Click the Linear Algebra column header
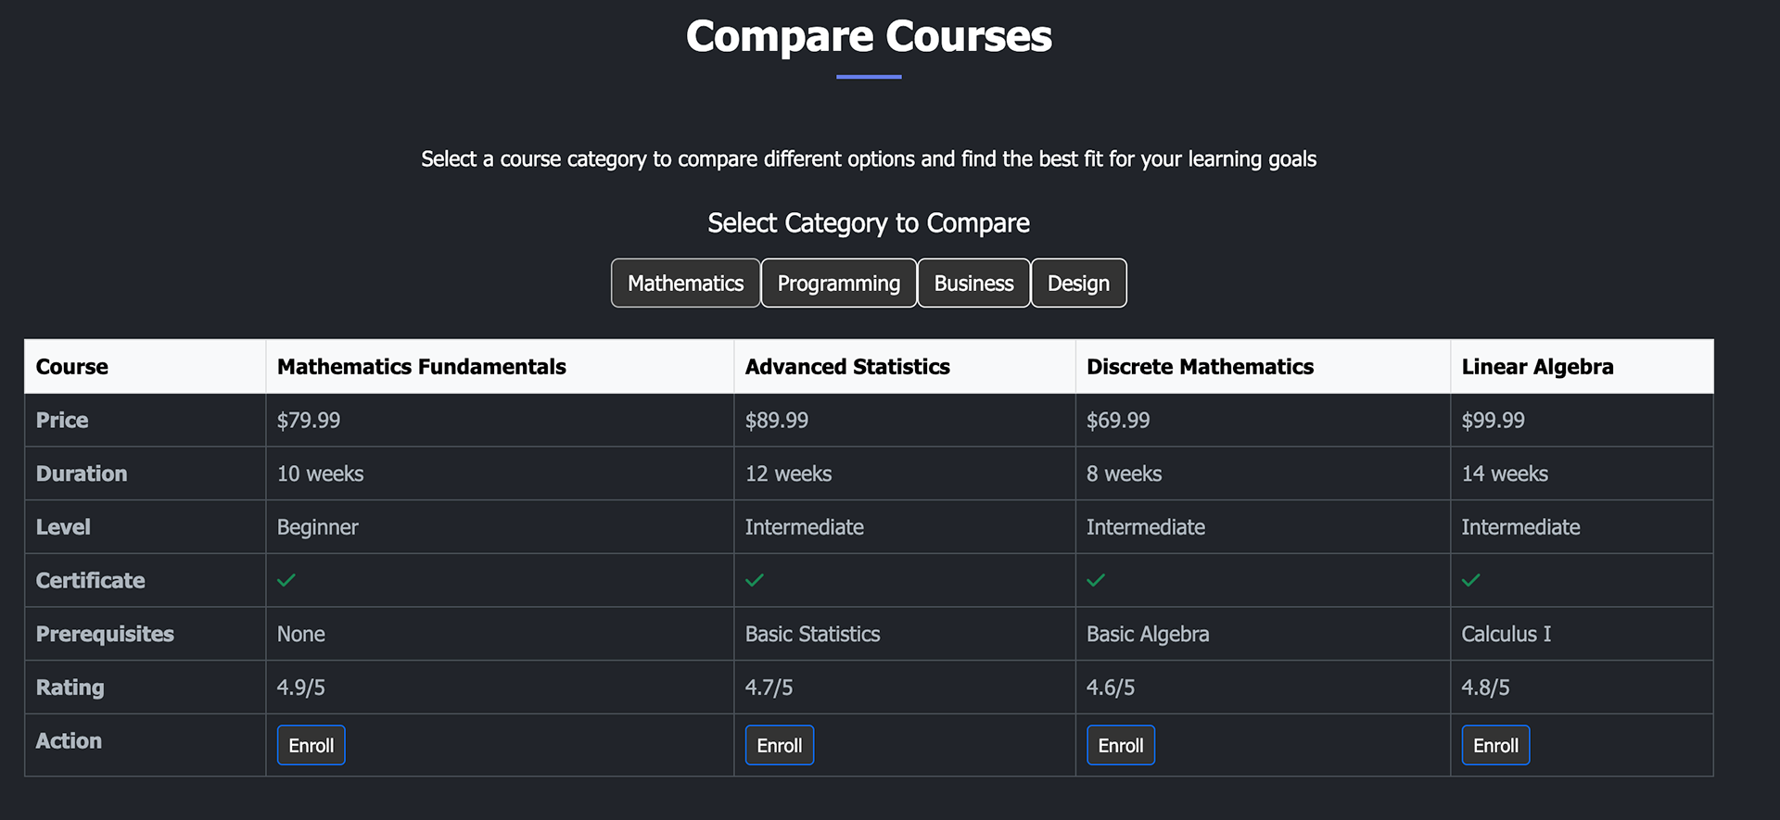 pyautogui.click(x=1537, y=367)
